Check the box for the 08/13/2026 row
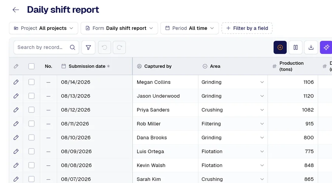The image size is (332, 183). pyautogui.click(x=31, y=96)
